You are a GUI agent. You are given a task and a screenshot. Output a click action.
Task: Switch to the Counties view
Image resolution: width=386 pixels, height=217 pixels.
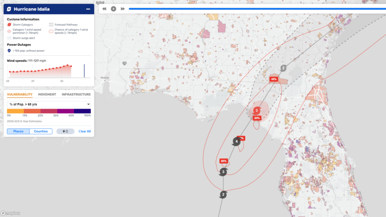(41, 131)
